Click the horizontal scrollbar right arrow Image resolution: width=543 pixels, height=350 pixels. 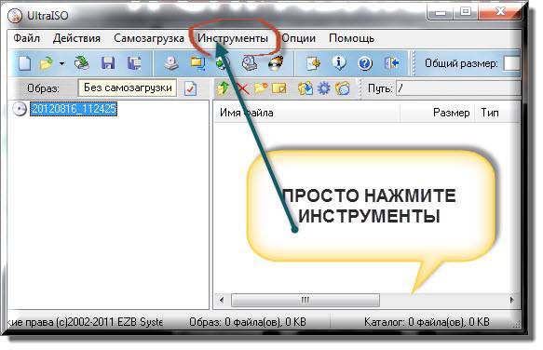[512, 300]
